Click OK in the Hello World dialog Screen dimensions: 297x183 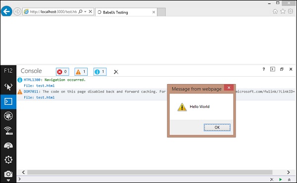(x=217, y=128)
